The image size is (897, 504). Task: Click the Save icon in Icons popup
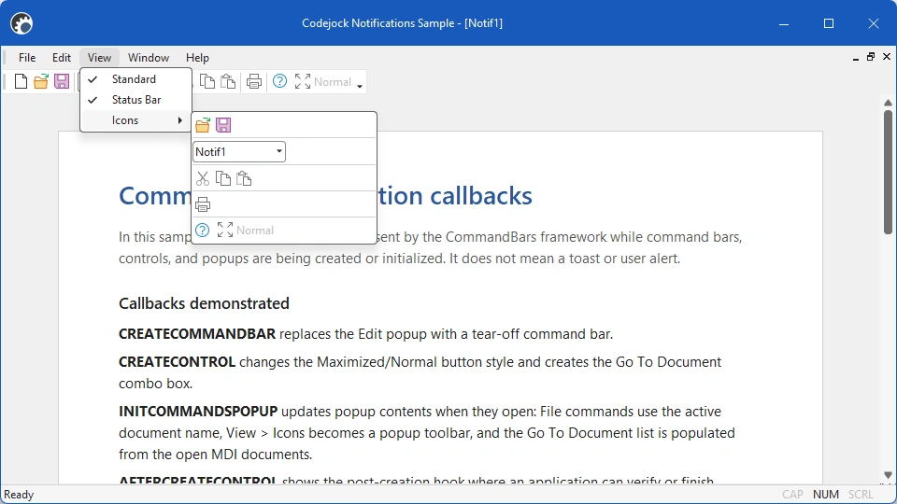(x=223, y=125)
